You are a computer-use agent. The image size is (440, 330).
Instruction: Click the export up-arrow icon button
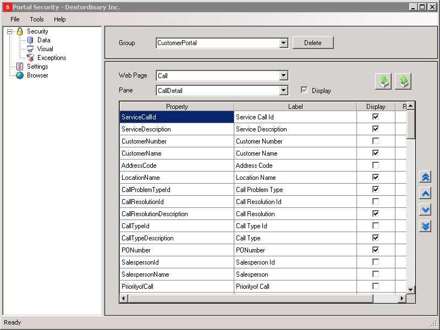(403, 81)
